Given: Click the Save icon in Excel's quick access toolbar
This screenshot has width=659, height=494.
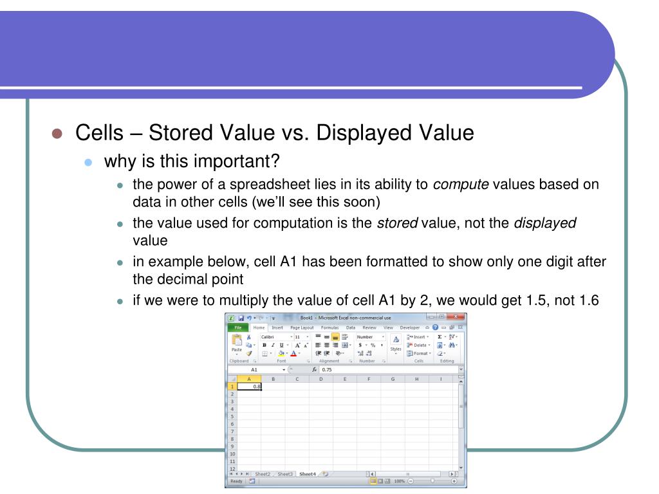Looking at the screenshot, I should pyautogui.click(x=241, y=318).
